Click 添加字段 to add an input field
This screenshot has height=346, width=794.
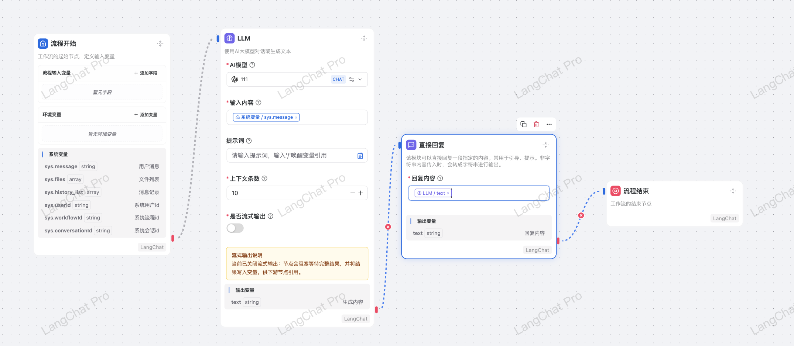pos(146,73)
